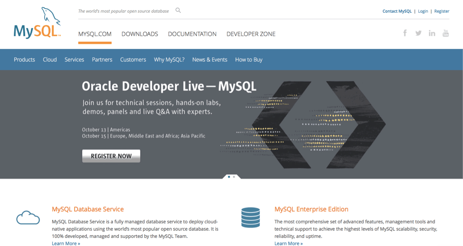Click the Contact MySQL link
The image size is (463, 246).
pos(397,11)
